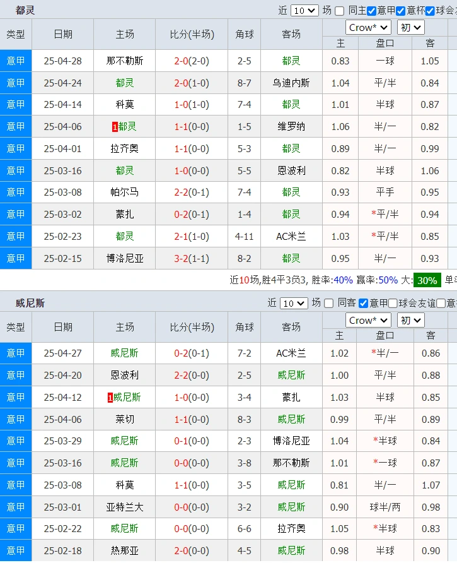Click 日期 column header in 威尼斯 table
The width and height of the screenshot is (457, 563).
[x=63, y=327]
